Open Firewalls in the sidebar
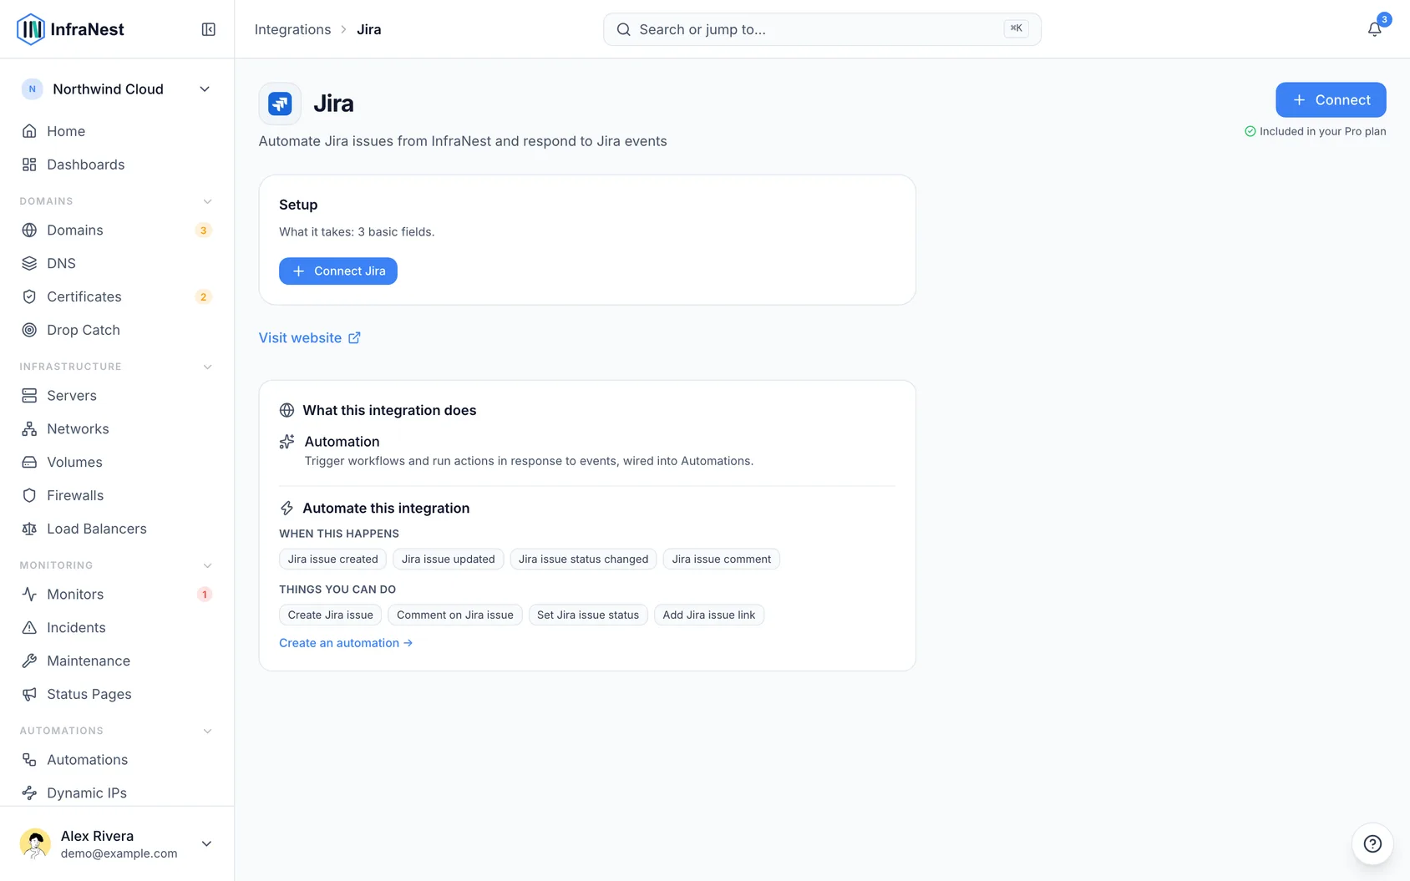This screenshot has height=881, width=1410. tap(117, 495)
